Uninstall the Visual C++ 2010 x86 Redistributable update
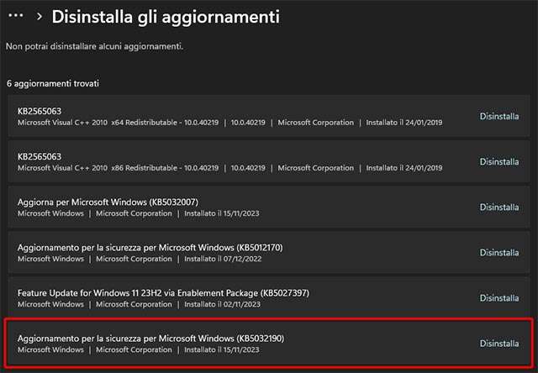This screenshot has width=538, height=373. [x=498, y=161]
